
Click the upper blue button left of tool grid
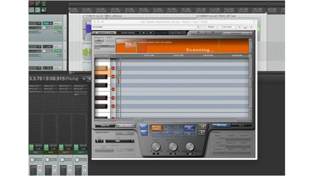143,127
